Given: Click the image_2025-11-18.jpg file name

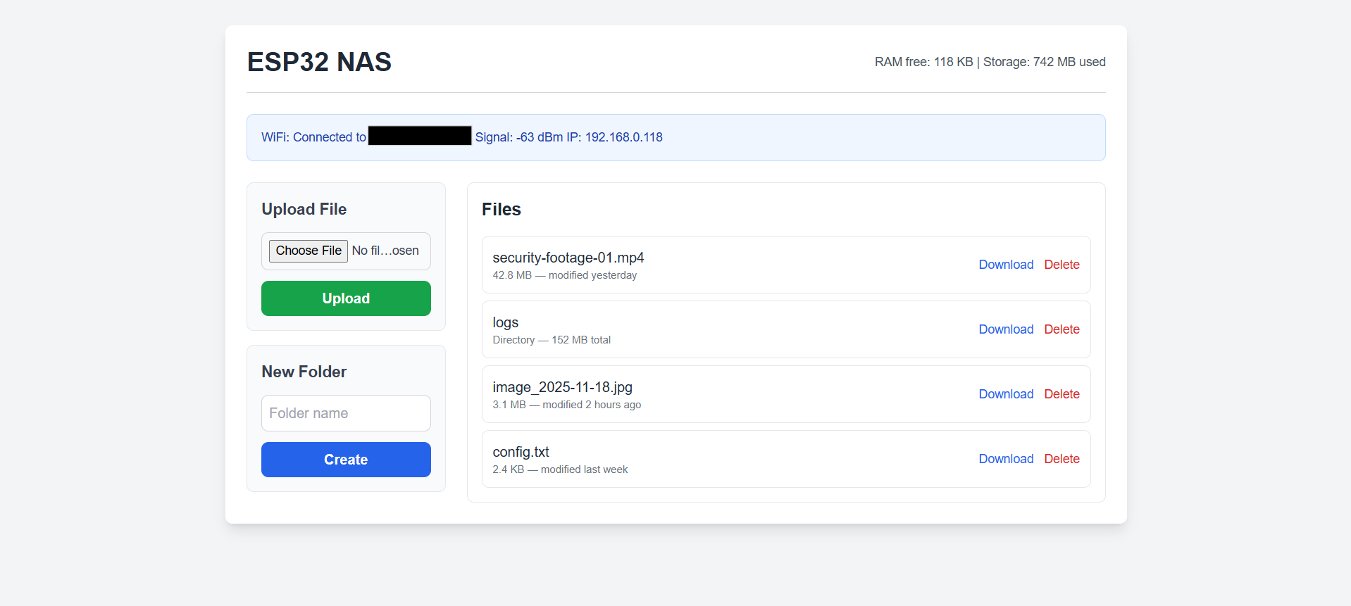Looking at the screenshot, I should pos(562,387).
